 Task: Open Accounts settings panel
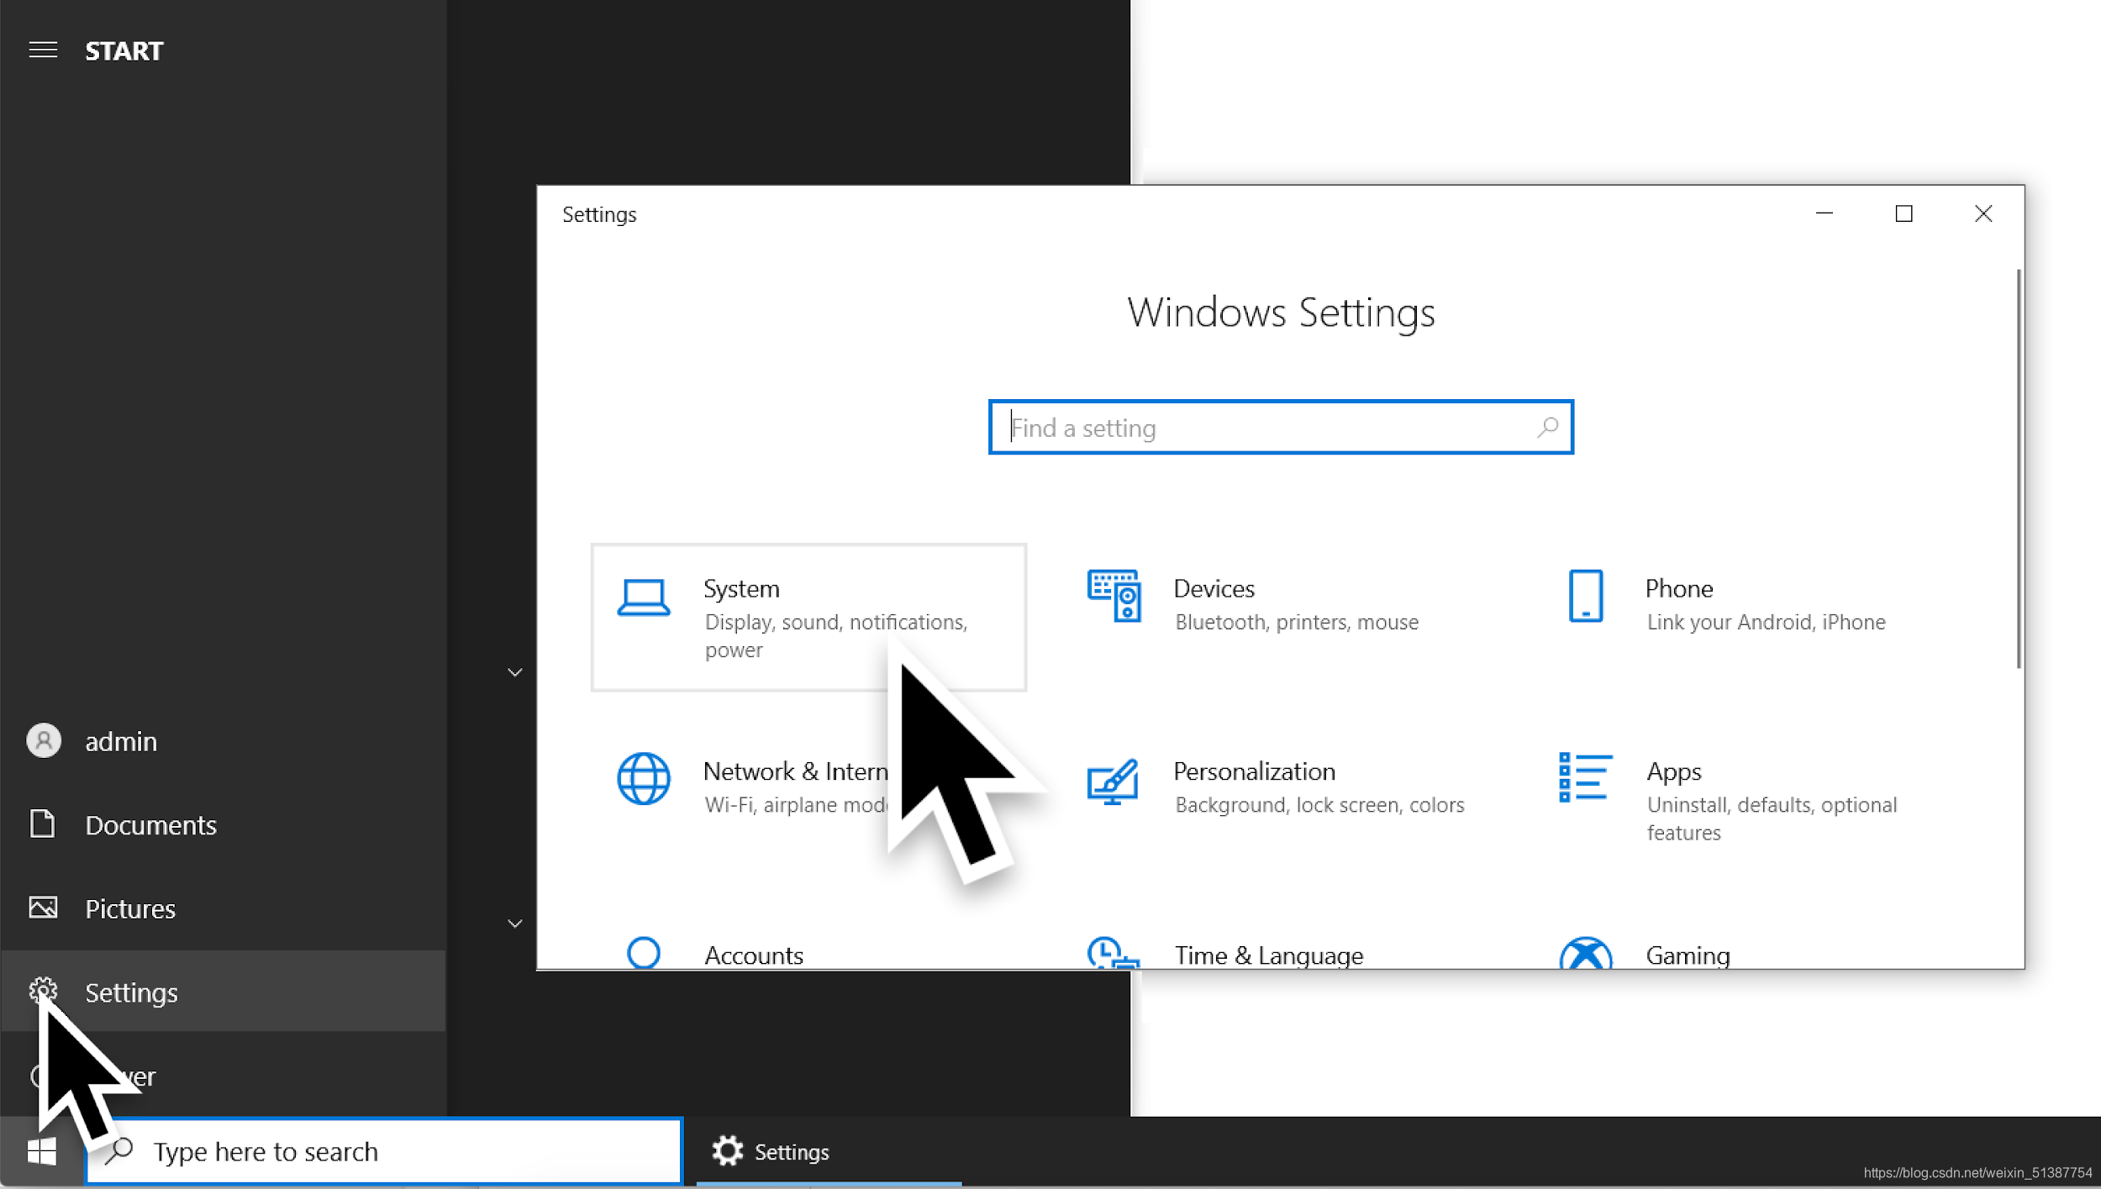point(753,952)
